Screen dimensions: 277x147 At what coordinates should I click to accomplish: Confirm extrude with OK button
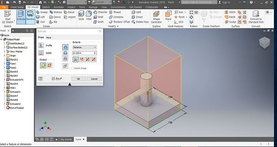tap(78, 79)
